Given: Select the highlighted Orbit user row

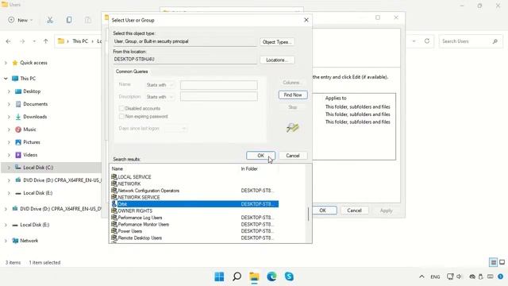Looking at the screenshot, I should 194,204.
